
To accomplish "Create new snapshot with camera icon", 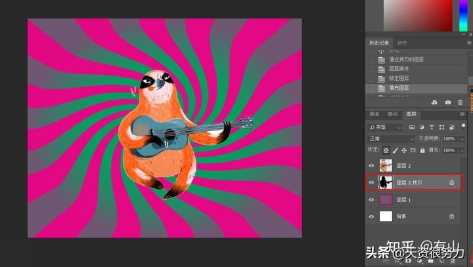I will point(448,103).
